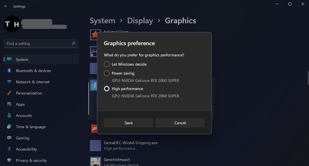This screenshot has width=309, height=166.
Task: Open Network & internet settings
Action: (x=41, y=82)
